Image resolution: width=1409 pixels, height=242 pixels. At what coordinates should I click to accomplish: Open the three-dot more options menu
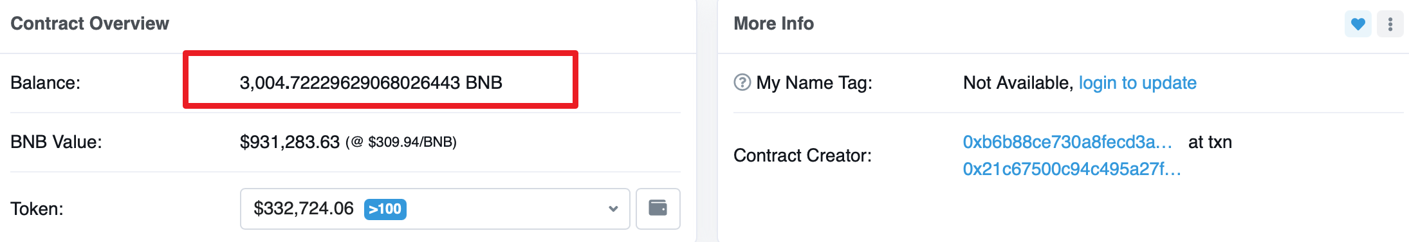click(x=1390, y=24)
